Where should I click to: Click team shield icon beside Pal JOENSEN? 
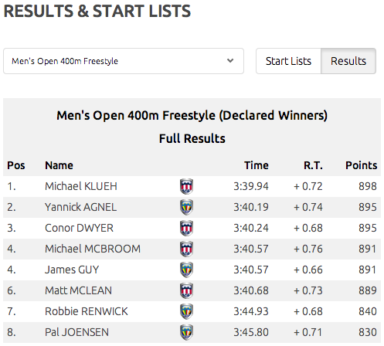pos(186,332)
